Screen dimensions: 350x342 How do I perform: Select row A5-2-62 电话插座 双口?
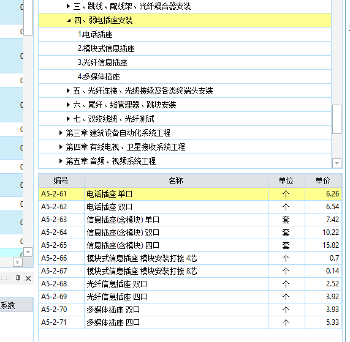coord(190,207)
